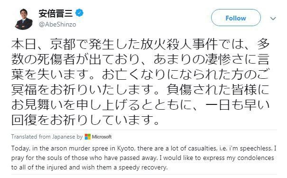
Task: Click the English line starting 'Today, in the arson'
Action: [144, 148]
